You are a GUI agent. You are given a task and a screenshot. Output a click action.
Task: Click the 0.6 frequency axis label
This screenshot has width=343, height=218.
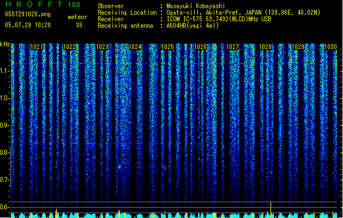click(x=4, y=207)
